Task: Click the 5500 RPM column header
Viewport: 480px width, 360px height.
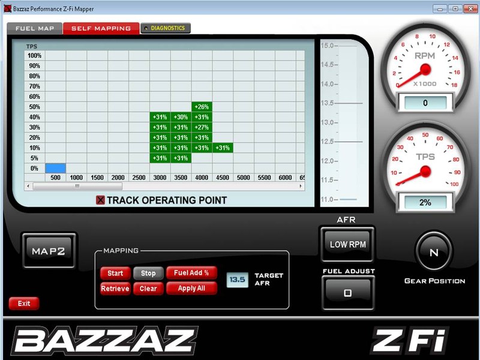Action: tap(264, 178)
